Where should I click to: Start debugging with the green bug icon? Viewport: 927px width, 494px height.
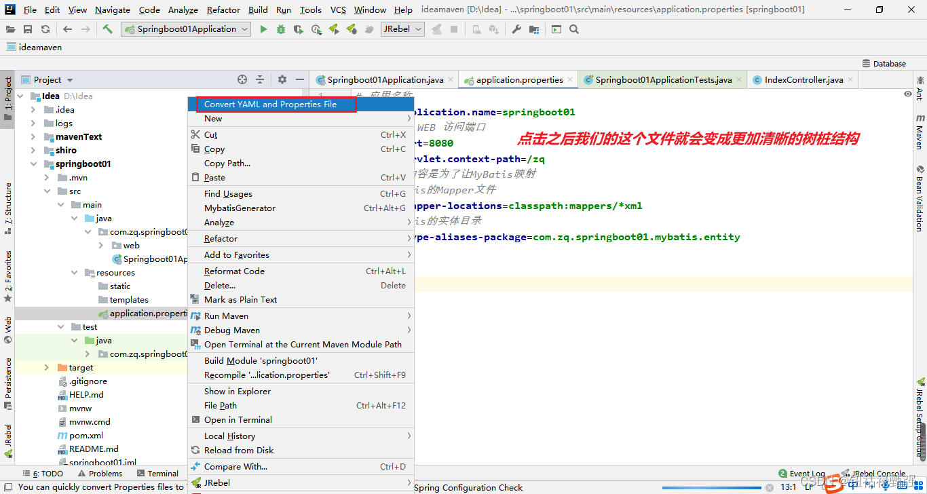[x=281, y=29]
